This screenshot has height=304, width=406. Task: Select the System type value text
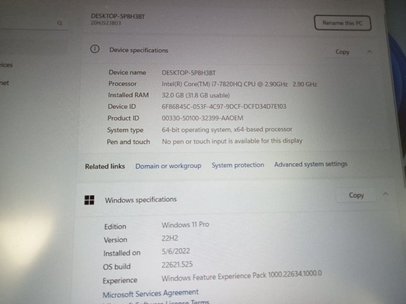pos(227,129)
